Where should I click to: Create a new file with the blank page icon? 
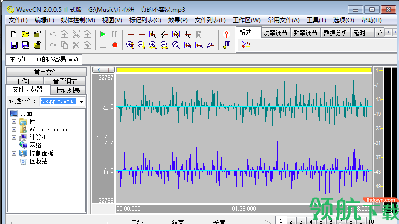pyautogui.click(x=14, y=34)
